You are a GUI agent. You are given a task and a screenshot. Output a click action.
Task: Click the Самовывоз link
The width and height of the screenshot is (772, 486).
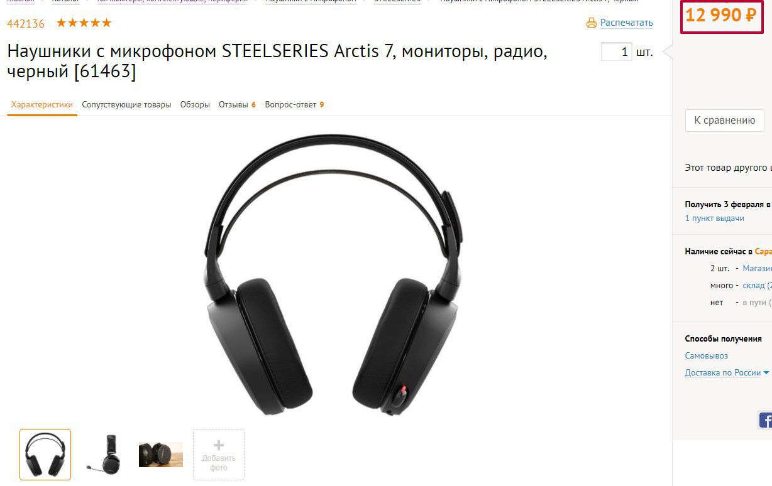[x=707, y=355]
